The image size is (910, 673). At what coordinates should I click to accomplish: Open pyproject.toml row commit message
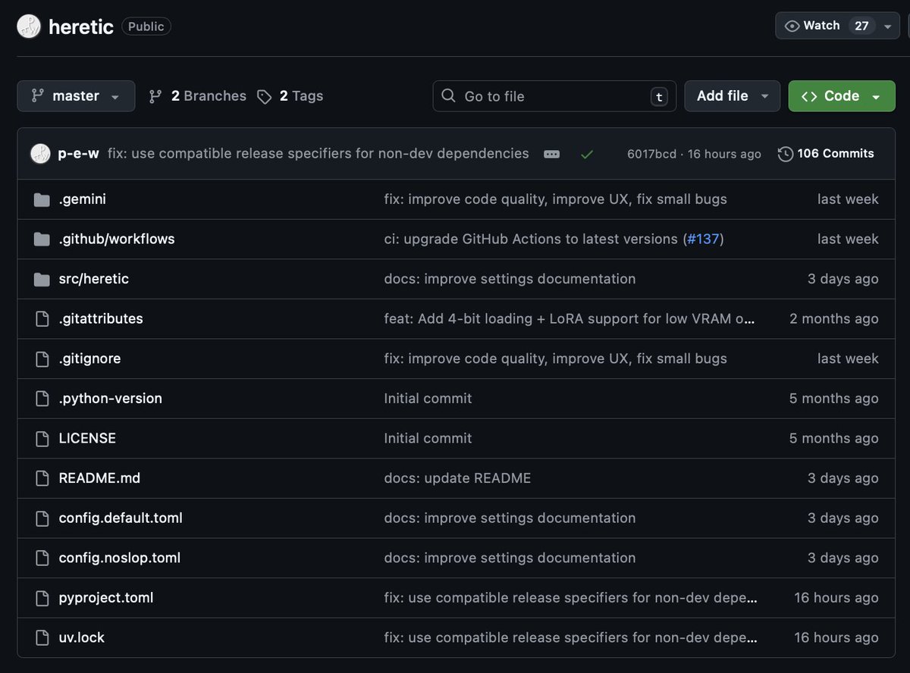tap(571, 598)
